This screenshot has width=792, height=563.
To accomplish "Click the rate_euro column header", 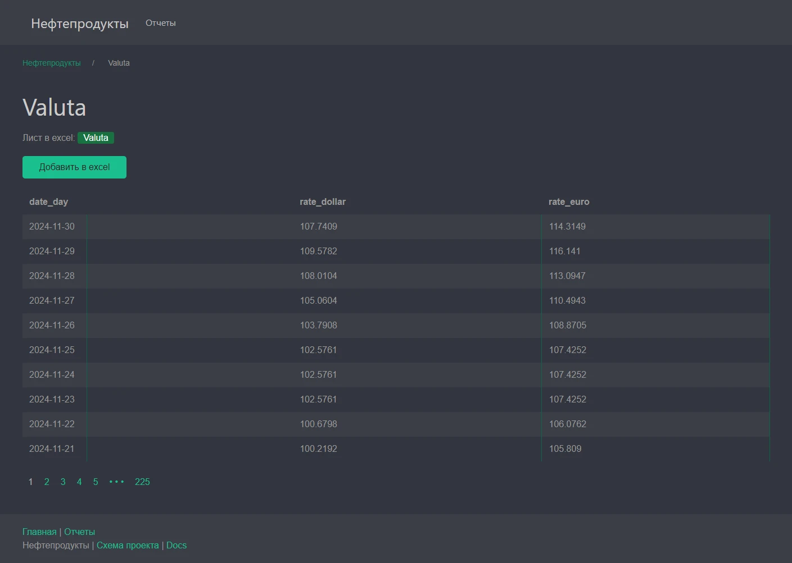I will point(568,202).
